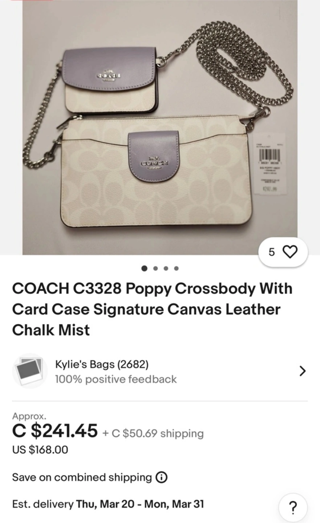Tap the estimated delivery dates

(x=139, y=504)
